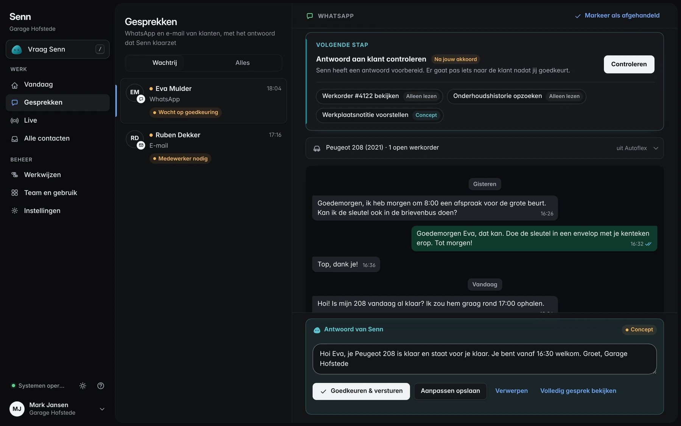Open Vraag Senn assistant box
681x426 pixels.
(58, 49)
